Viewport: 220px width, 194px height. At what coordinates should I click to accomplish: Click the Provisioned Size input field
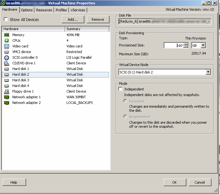(173, 45)
